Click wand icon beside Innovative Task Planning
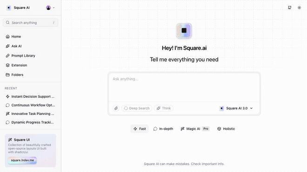This screenshot has width=307, height=172. [x=7, y=114]
